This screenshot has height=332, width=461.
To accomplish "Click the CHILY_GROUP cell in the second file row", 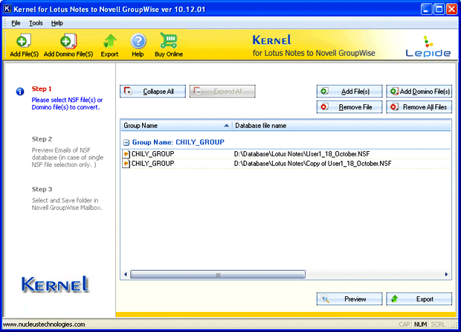I will click(x=153, y=164).
